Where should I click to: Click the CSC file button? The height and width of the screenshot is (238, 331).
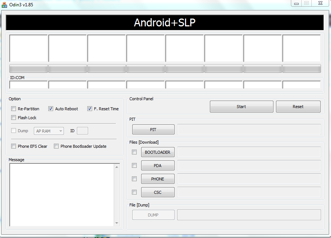pos(158,192)
